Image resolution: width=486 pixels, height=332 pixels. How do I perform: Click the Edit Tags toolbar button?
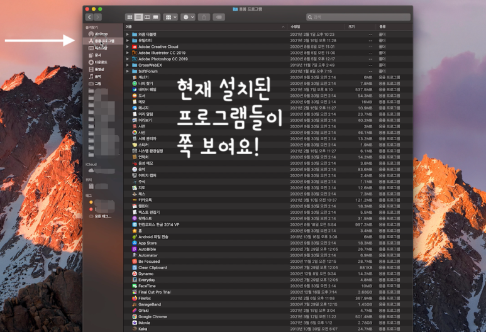(219, 17)
